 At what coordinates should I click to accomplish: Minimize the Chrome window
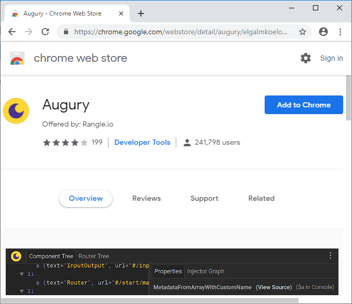(x=292, y=8)
